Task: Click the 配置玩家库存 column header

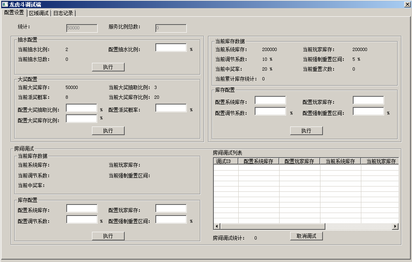Action: point(299,161)
